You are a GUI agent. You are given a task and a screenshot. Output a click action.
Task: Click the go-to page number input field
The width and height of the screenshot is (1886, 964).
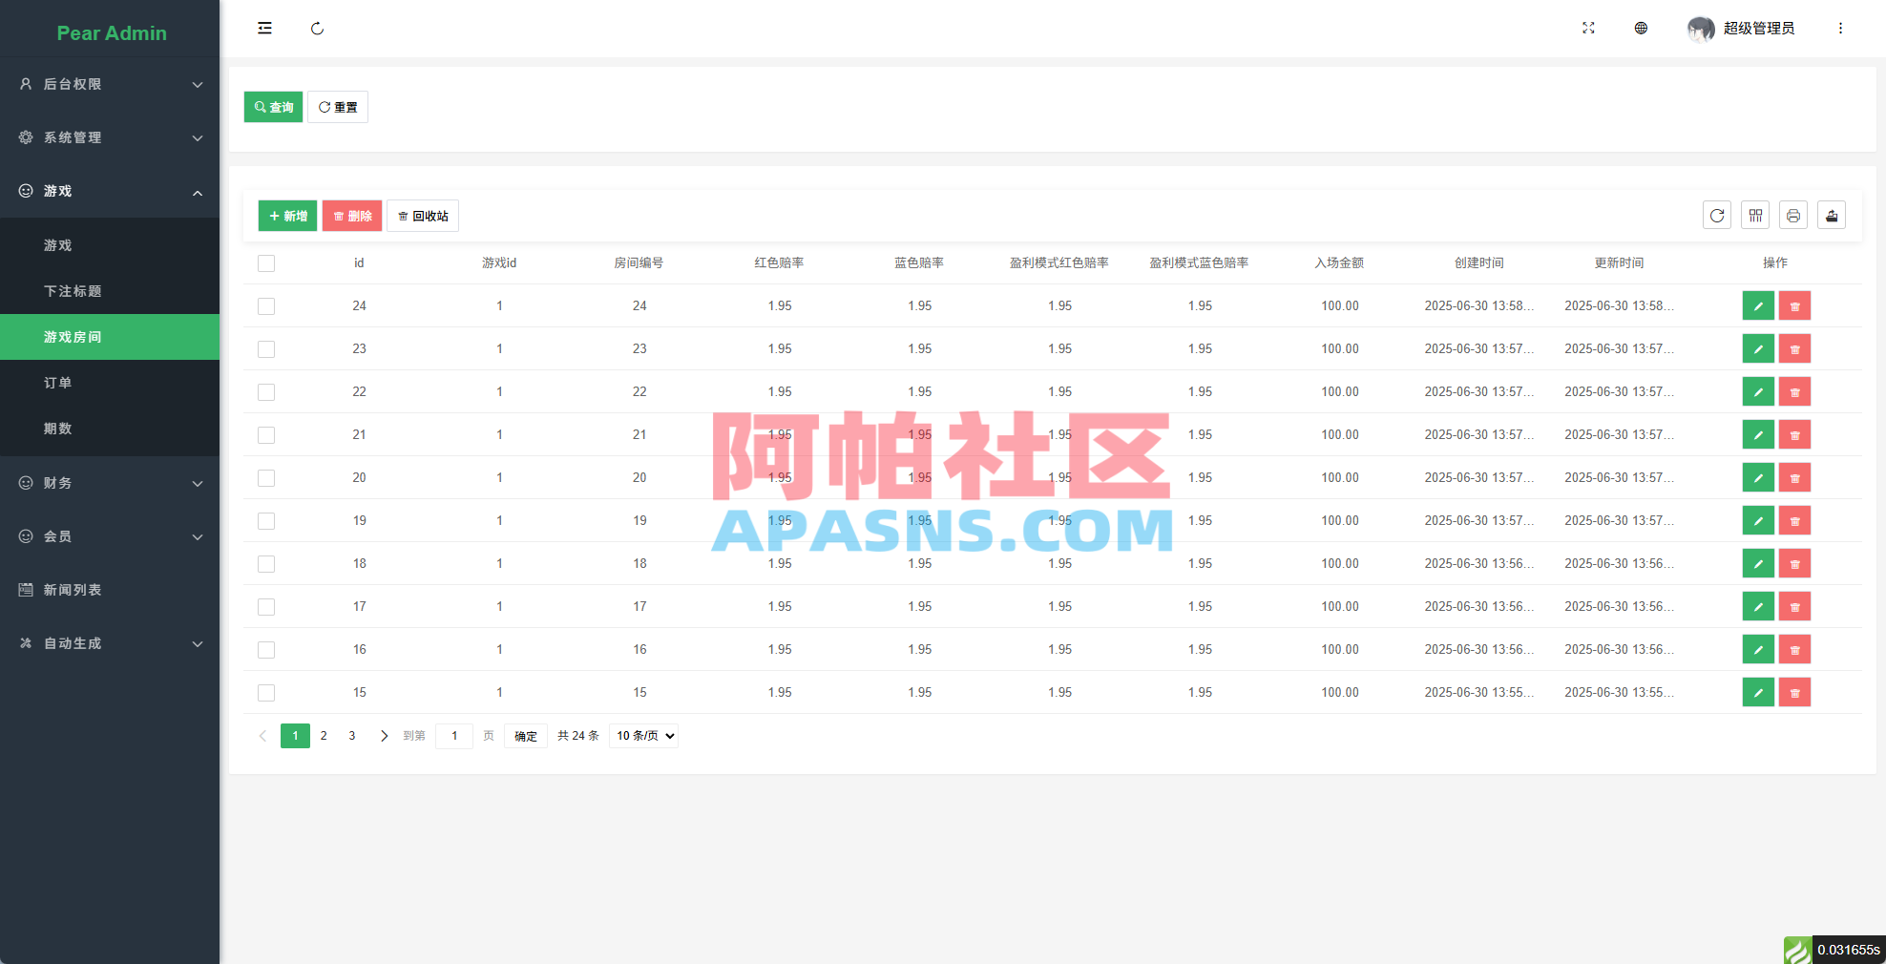pyautogui.click(x=454, y=736)
